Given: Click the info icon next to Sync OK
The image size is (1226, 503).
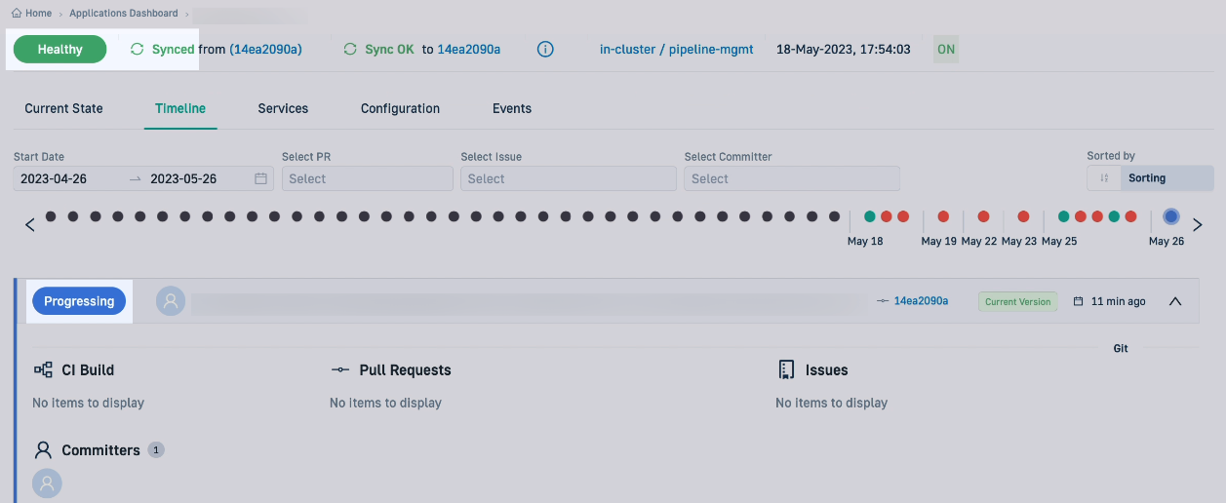Looking at the screenshot, I should coord(545,49).
